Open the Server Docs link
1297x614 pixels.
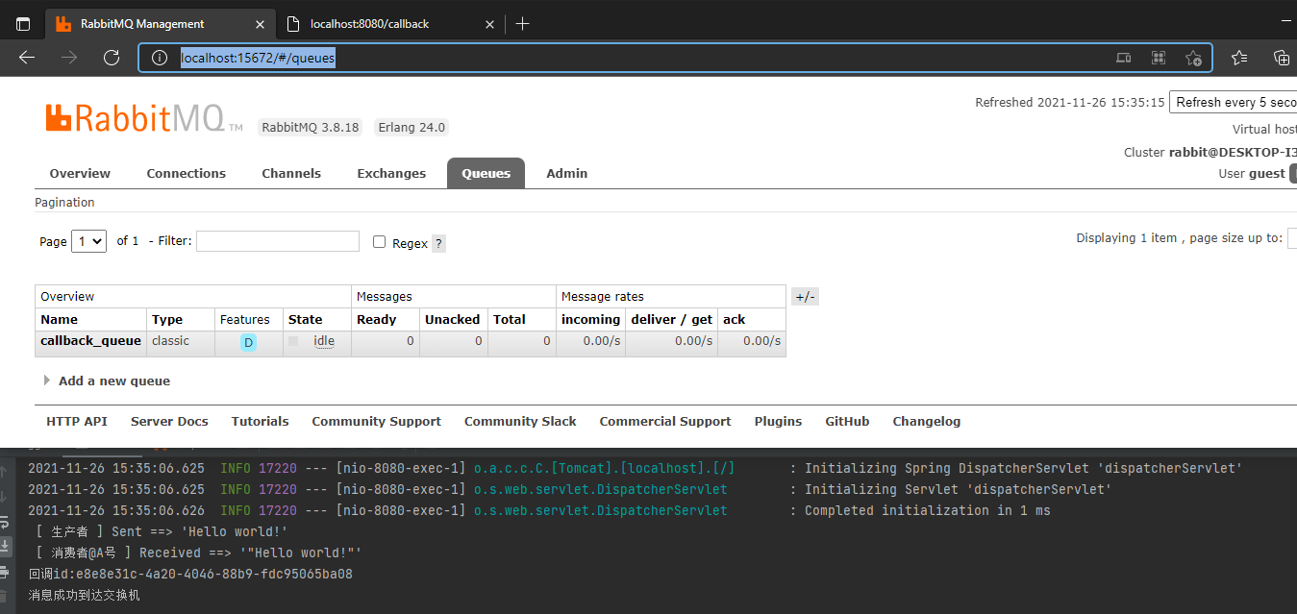coord(169,421)
